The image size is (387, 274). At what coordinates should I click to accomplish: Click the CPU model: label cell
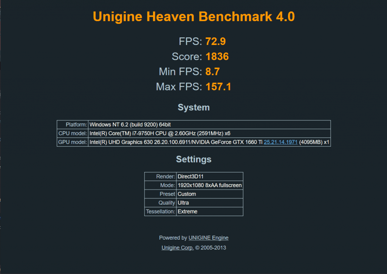73,133
